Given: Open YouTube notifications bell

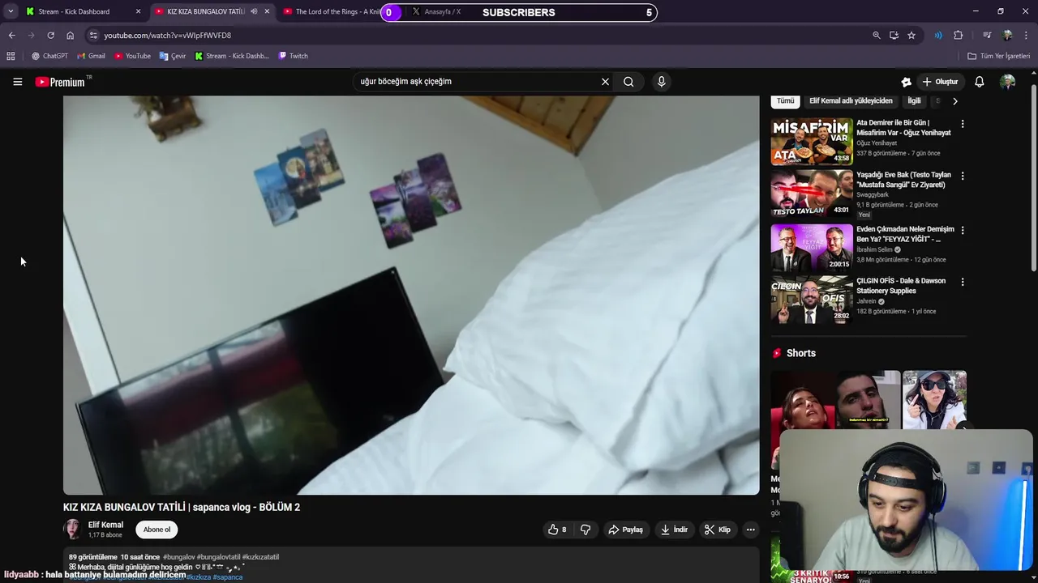Looking at the screenshot, I should point(979,82).
